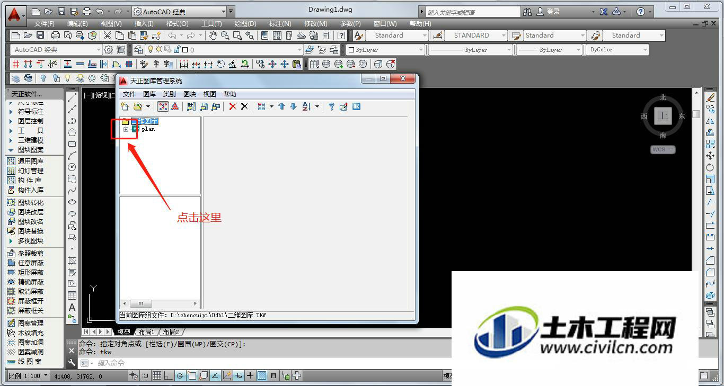Click the workspace settings gear icon
This screenshot has height=386, width=724.
(109, 50)
